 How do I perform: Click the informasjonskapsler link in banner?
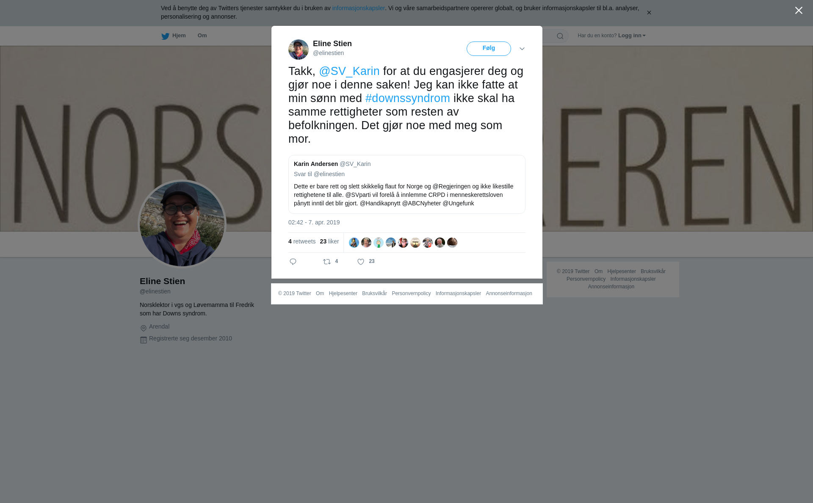[358, 8]
